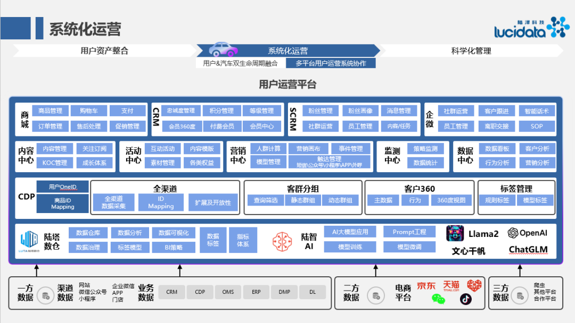Click the 购物车 button in 商城
Screen dimensions: 575x323
point(90,110)
